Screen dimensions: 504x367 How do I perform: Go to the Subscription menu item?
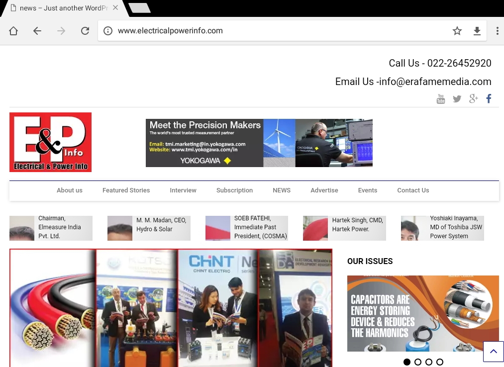pyautogui.click(x=234, y=190)
